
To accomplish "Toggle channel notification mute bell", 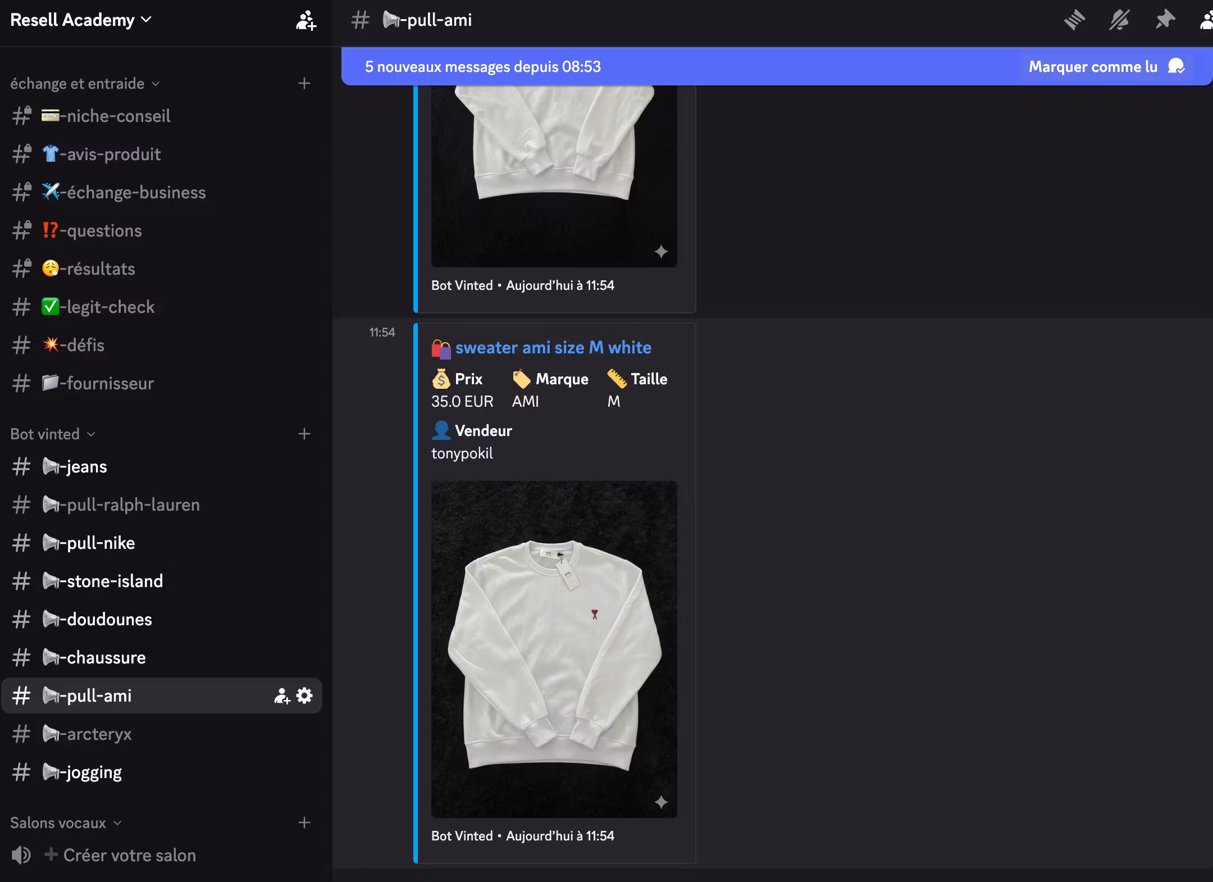I will tap(1119, 20).
